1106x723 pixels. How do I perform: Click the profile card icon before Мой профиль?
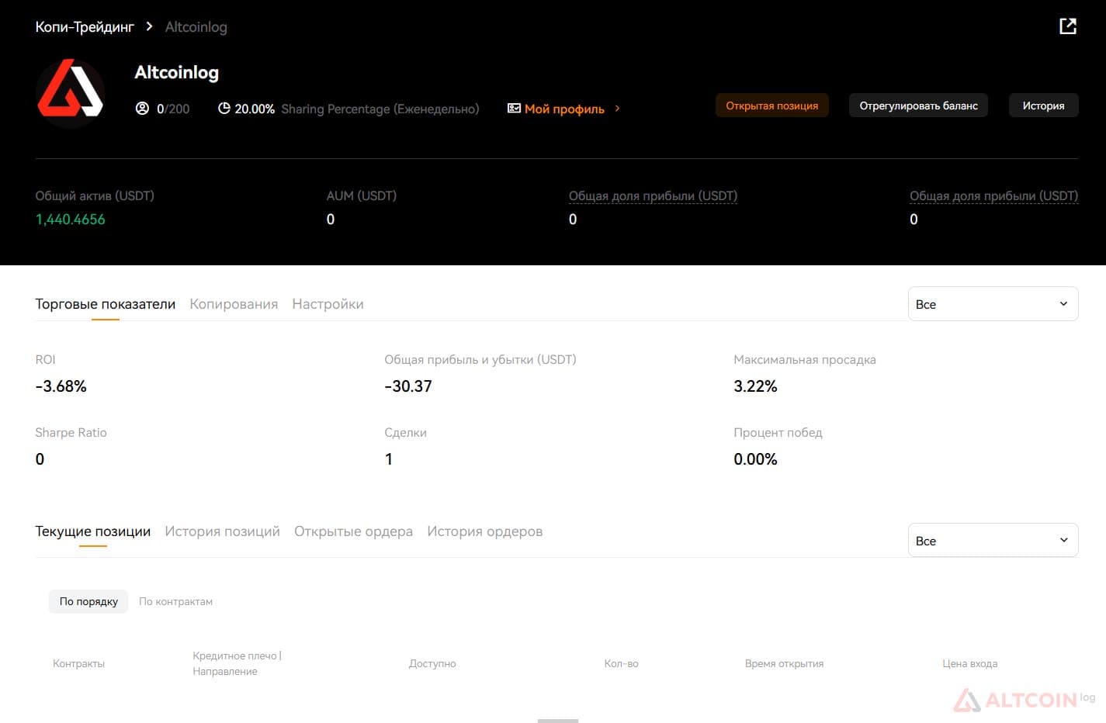point(514,109)
